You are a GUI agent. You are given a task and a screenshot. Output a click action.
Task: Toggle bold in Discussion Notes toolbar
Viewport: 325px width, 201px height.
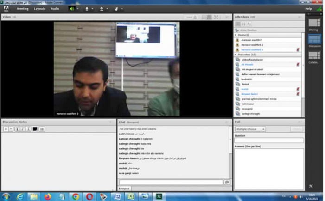click(17, 128)
